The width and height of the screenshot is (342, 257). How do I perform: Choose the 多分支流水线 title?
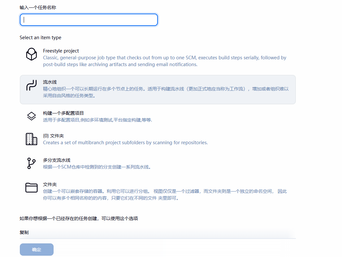coord(57,160)
